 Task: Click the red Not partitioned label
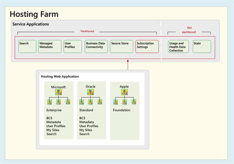coord(189,30)
